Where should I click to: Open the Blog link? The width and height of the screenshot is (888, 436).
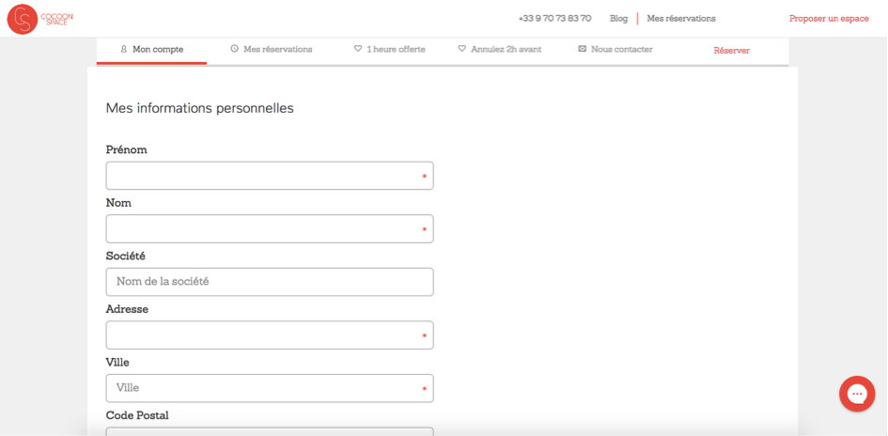[618, 18]
